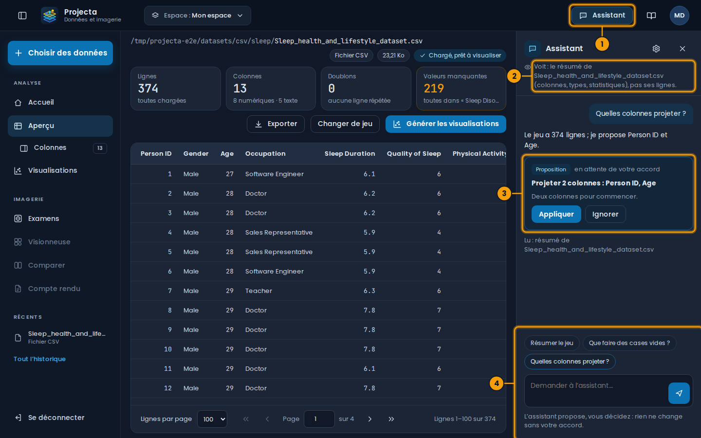Click the Exporter button

coord(276,124)
